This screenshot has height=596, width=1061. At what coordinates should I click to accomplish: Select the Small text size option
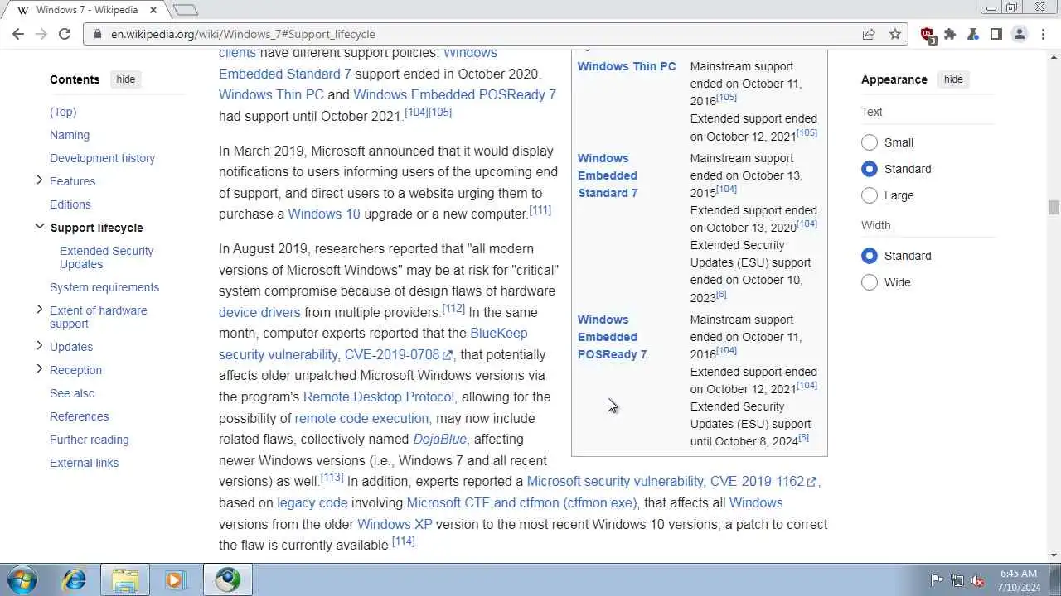pos(870,142)
